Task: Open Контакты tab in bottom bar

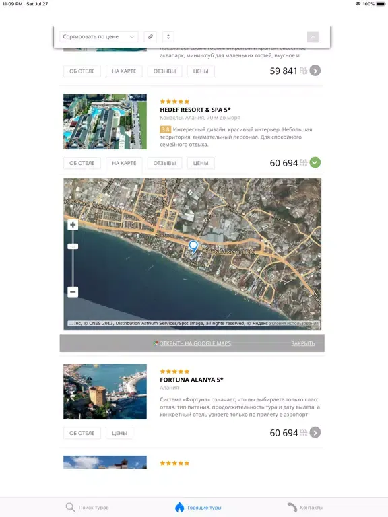Action: (x=305, y=507)
